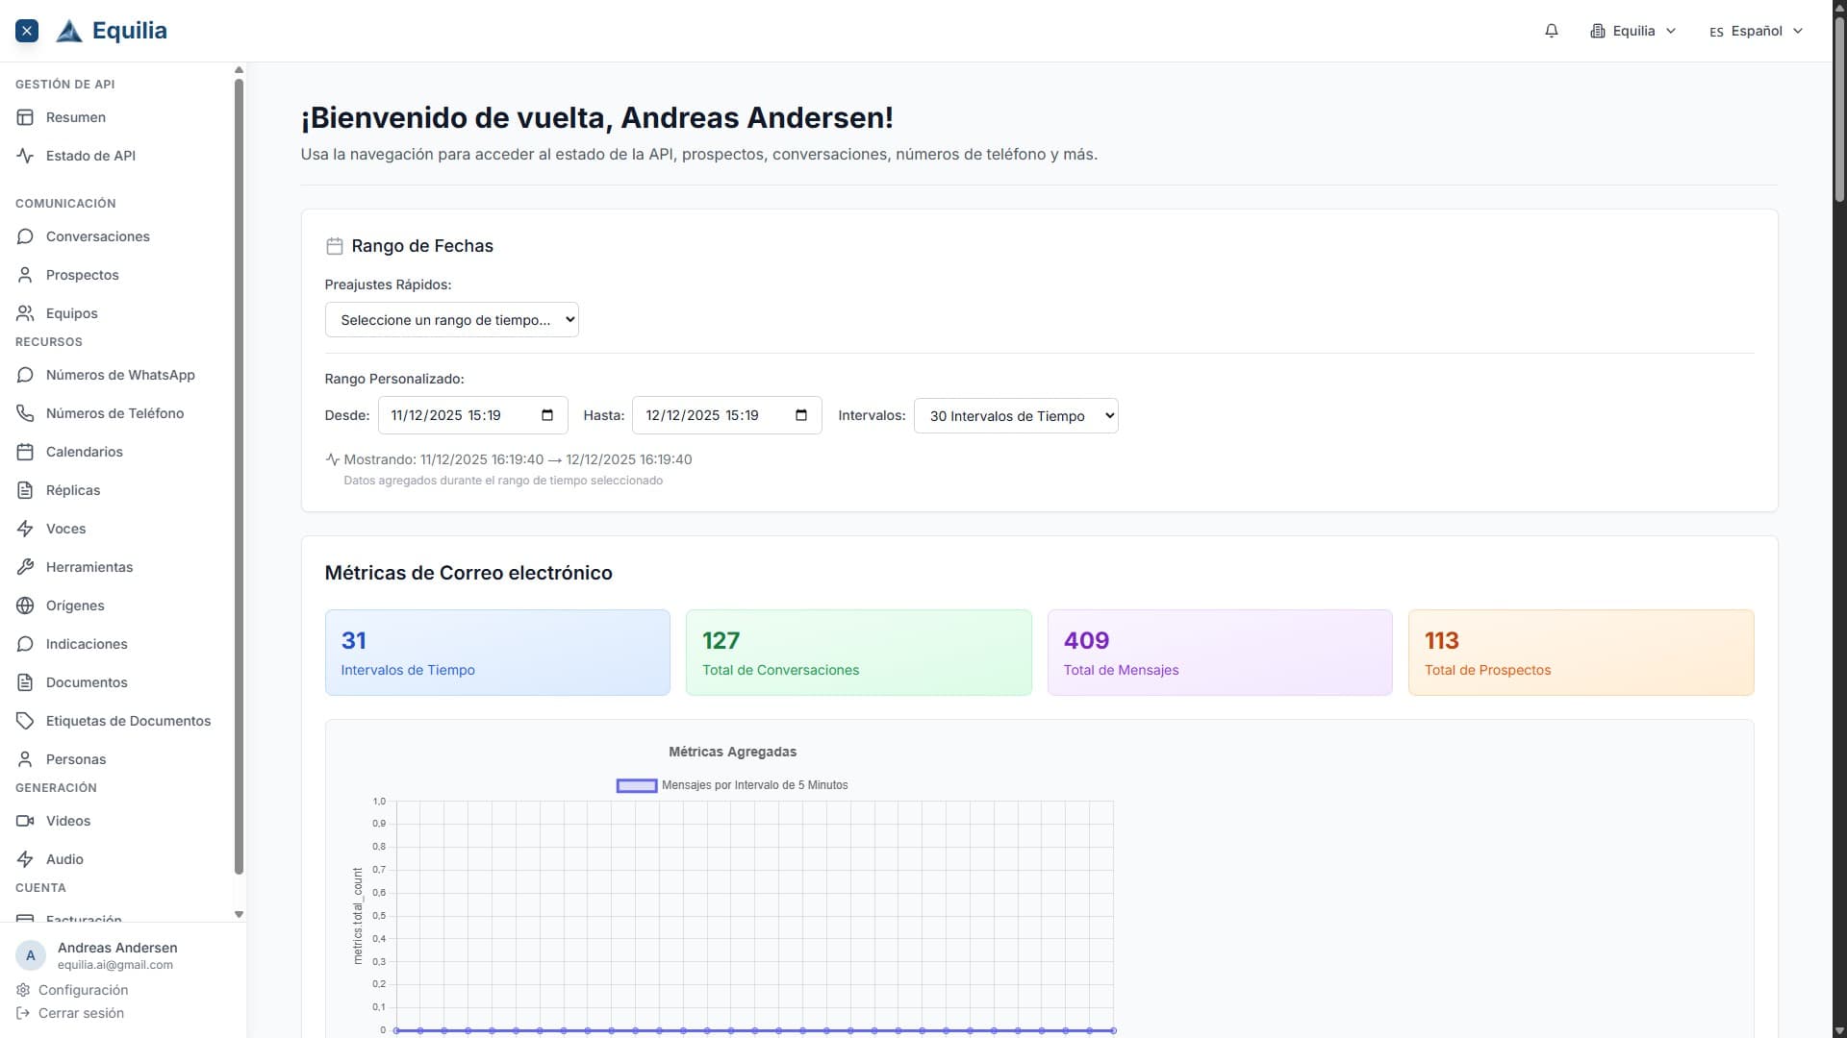
Task: Open Números de WhatsApp resource
Action: 120,375
